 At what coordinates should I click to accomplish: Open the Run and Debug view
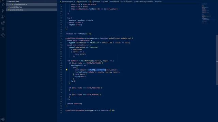3,17
